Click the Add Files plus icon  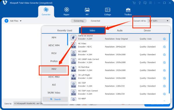pos(6,21)
